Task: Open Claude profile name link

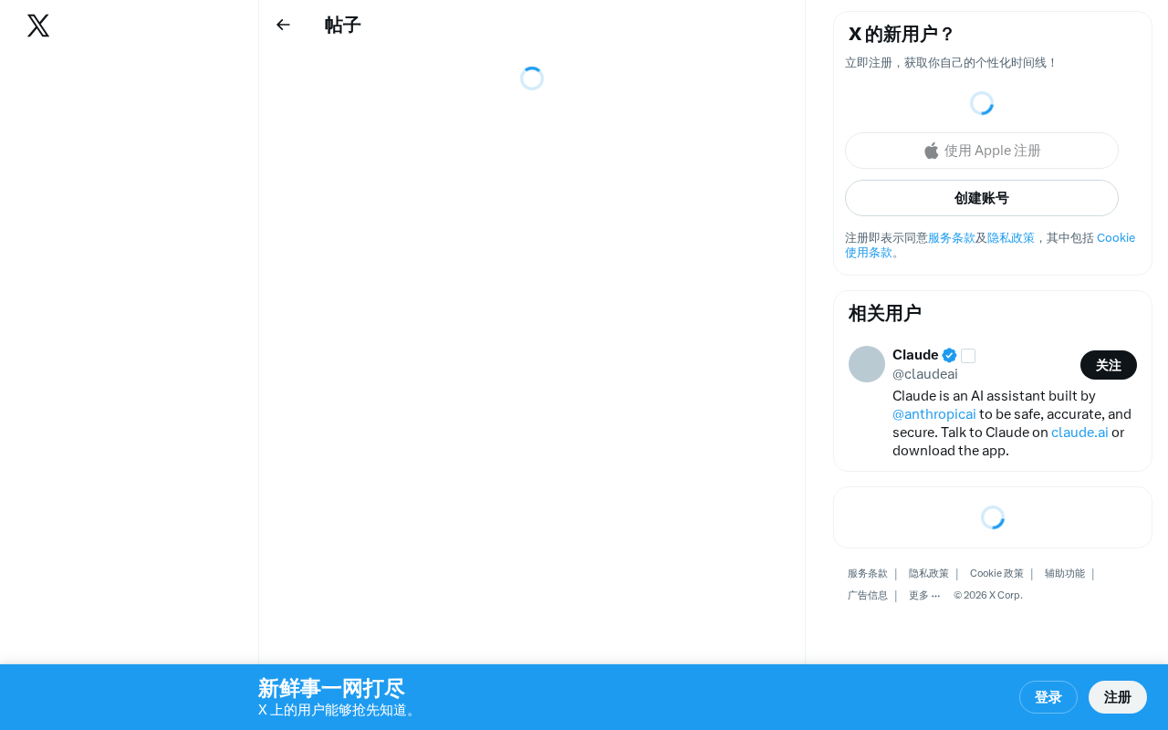Action: [x=915, y=355]
